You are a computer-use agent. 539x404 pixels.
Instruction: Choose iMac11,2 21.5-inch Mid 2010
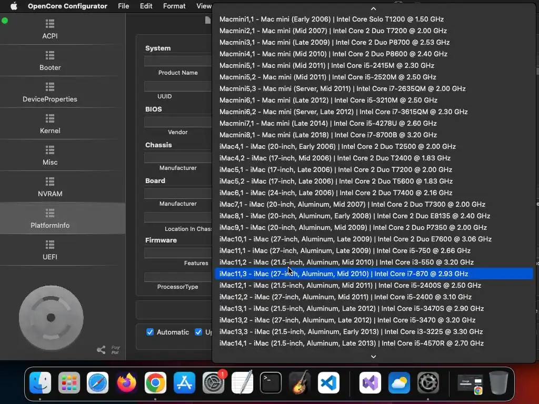(x=374, y=262)
